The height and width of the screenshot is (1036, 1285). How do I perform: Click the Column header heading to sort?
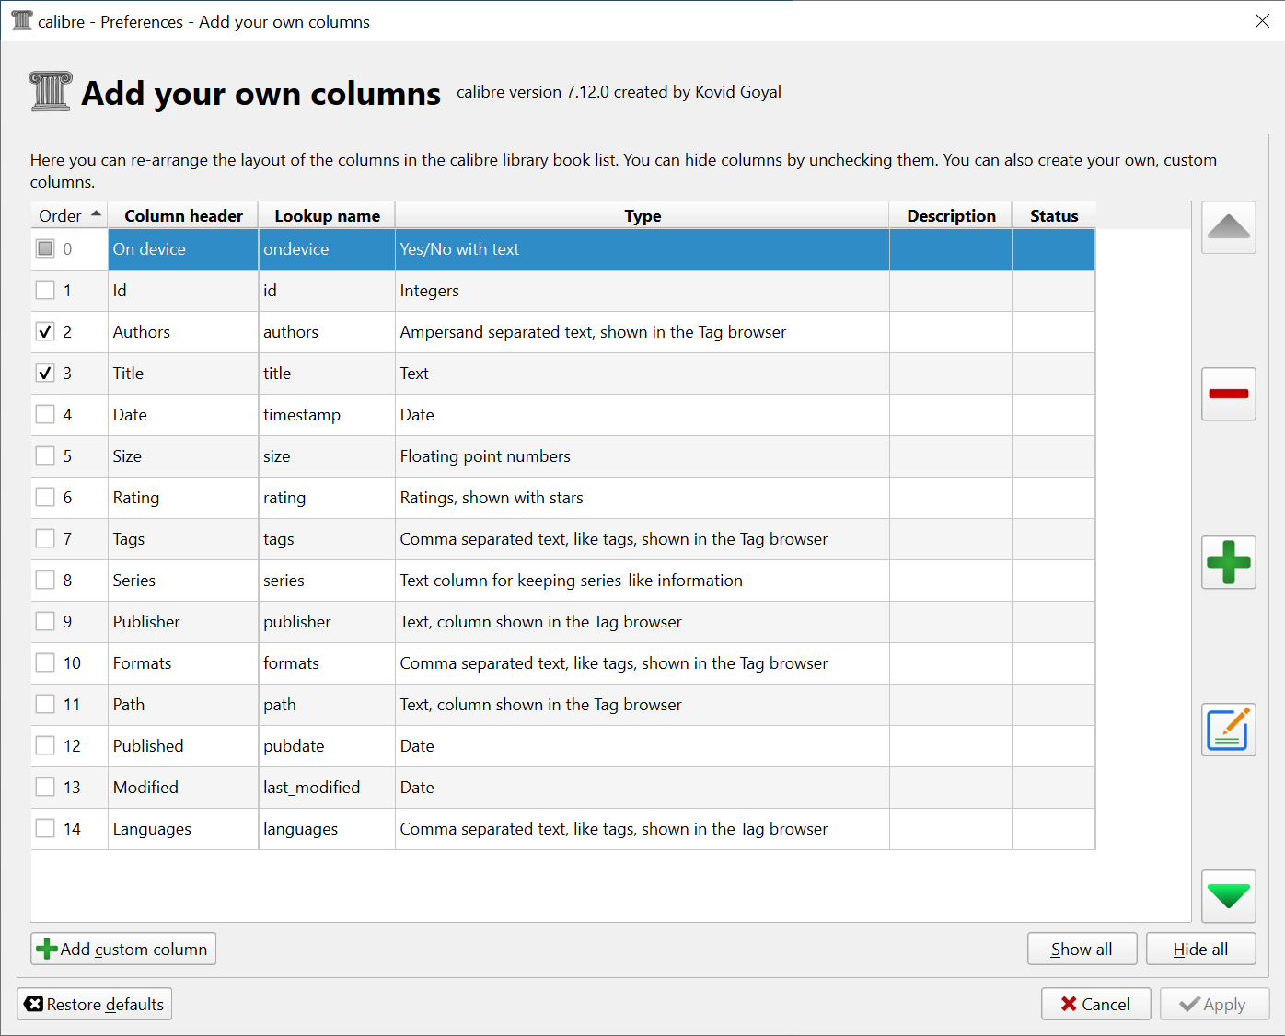click(183, 216)
